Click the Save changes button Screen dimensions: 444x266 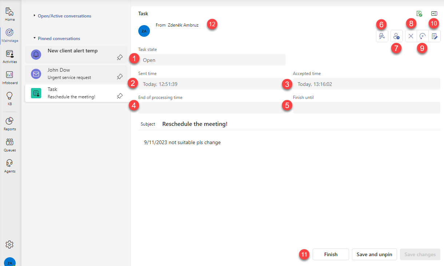[x=420, y=254]
